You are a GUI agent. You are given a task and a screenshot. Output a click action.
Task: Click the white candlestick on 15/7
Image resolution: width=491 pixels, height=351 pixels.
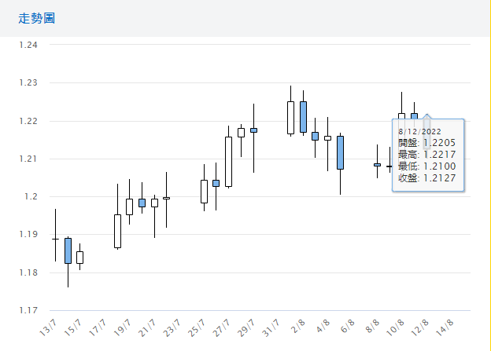tap(79, 257)
